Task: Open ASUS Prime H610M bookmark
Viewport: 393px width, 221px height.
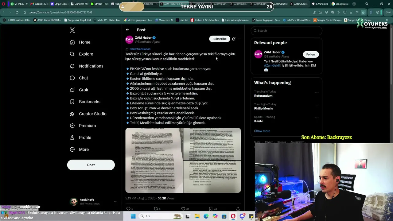Action: click(x=47, y=20)
